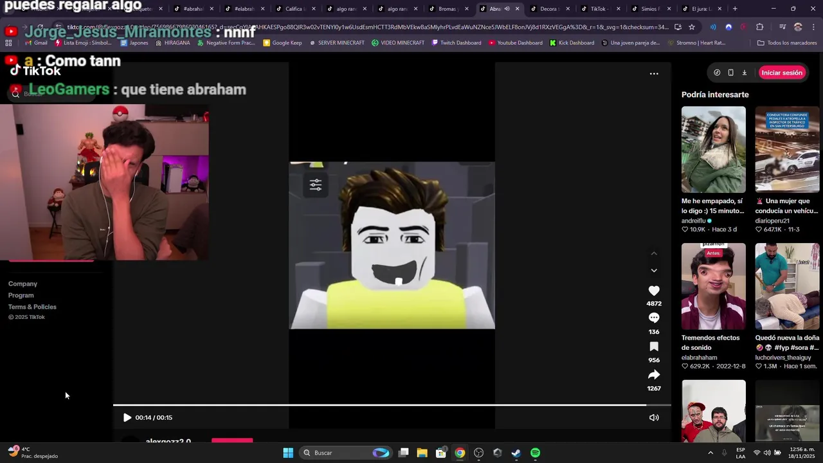The width and height of the screenshot is (823, 463).
Task: Click the Iniciar sesión button
Action: 782,73
